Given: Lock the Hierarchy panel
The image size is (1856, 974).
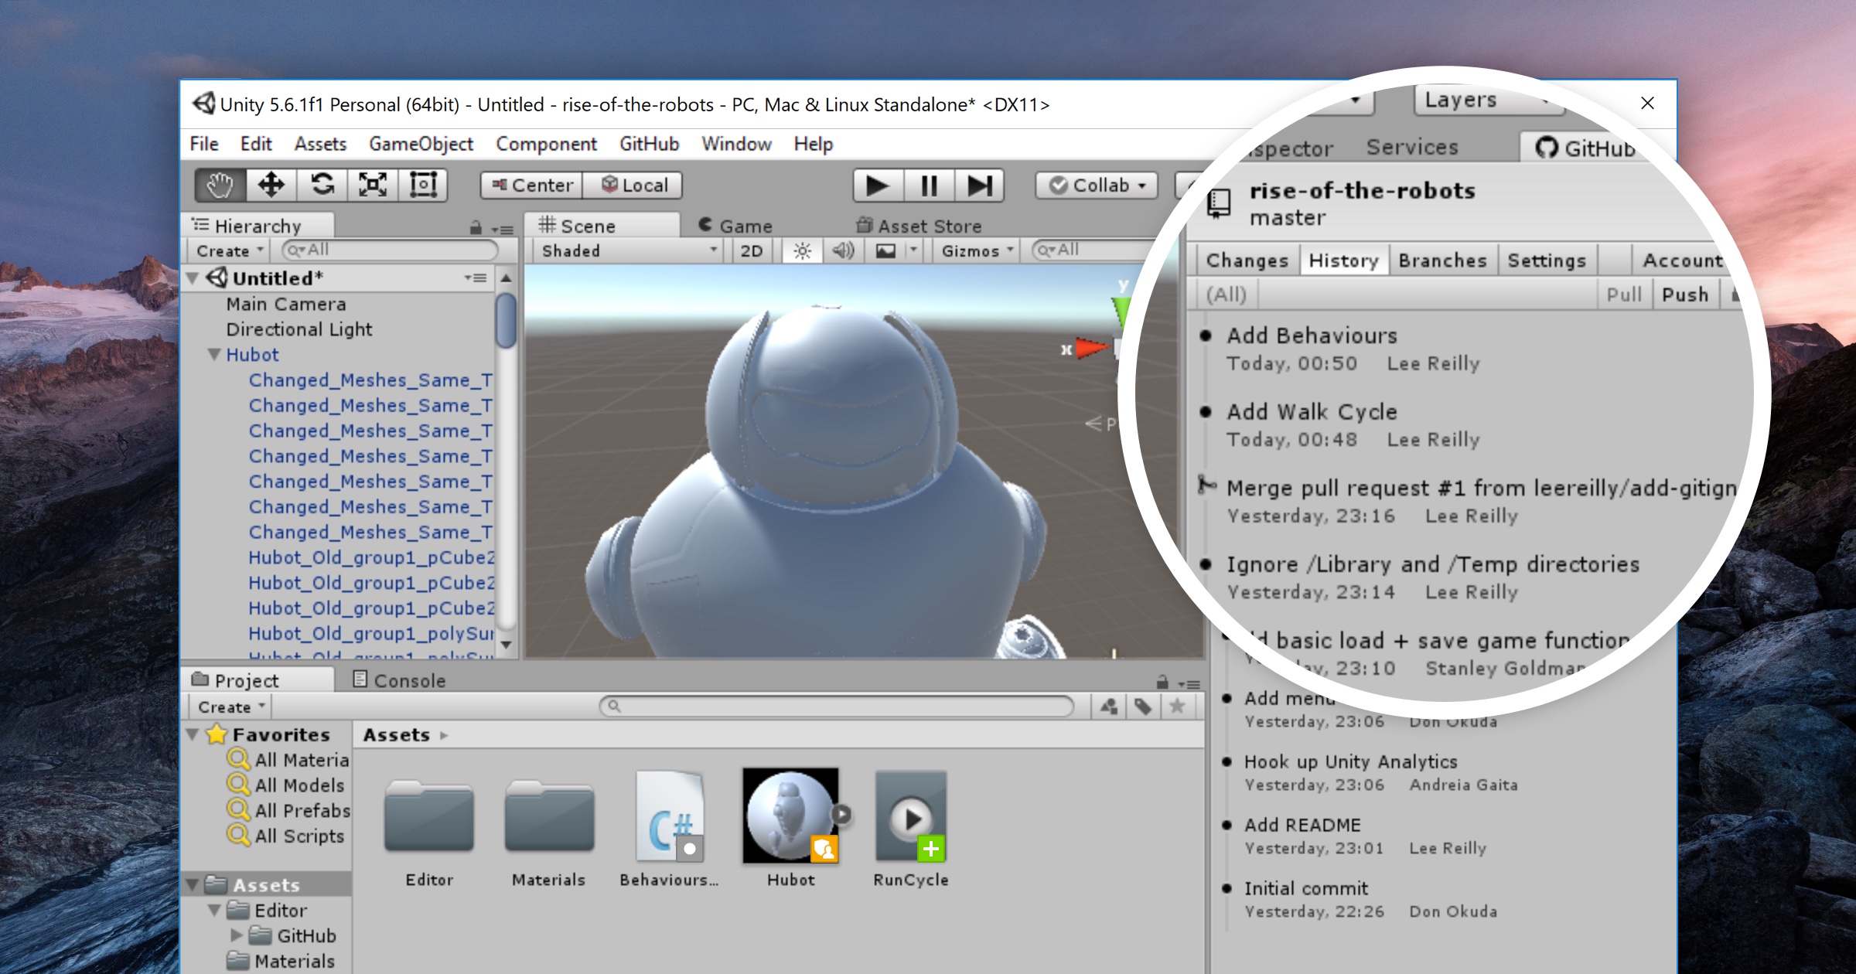Looking at the screenshot, I should (x=476, y=228).
